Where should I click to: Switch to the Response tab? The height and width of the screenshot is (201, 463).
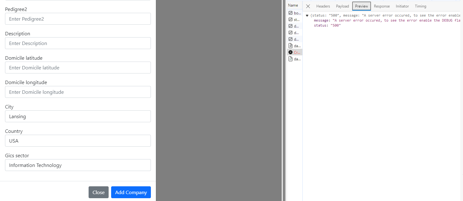382,6
